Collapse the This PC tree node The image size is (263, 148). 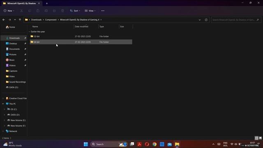(3, 104)
